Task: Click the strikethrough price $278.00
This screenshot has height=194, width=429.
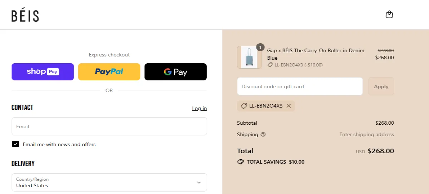Action: pos(386,51)
